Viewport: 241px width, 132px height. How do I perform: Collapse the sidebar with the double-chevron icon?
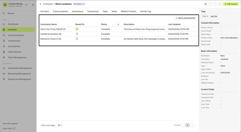[x=33, y=5]
